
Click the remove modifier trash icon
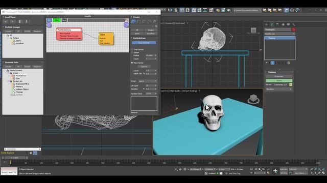(289, 63)
